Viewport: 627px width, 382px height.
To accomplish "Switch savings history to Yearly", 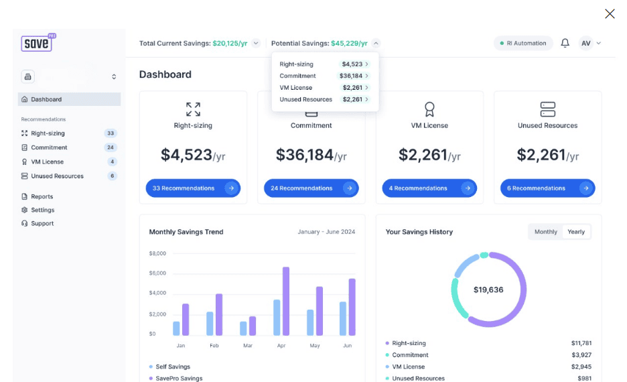I will (x=576, y=232).
